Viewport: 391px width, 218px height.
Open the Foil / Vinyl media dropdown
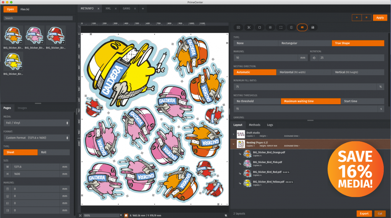pyautogui.click(x=36, y=123)
